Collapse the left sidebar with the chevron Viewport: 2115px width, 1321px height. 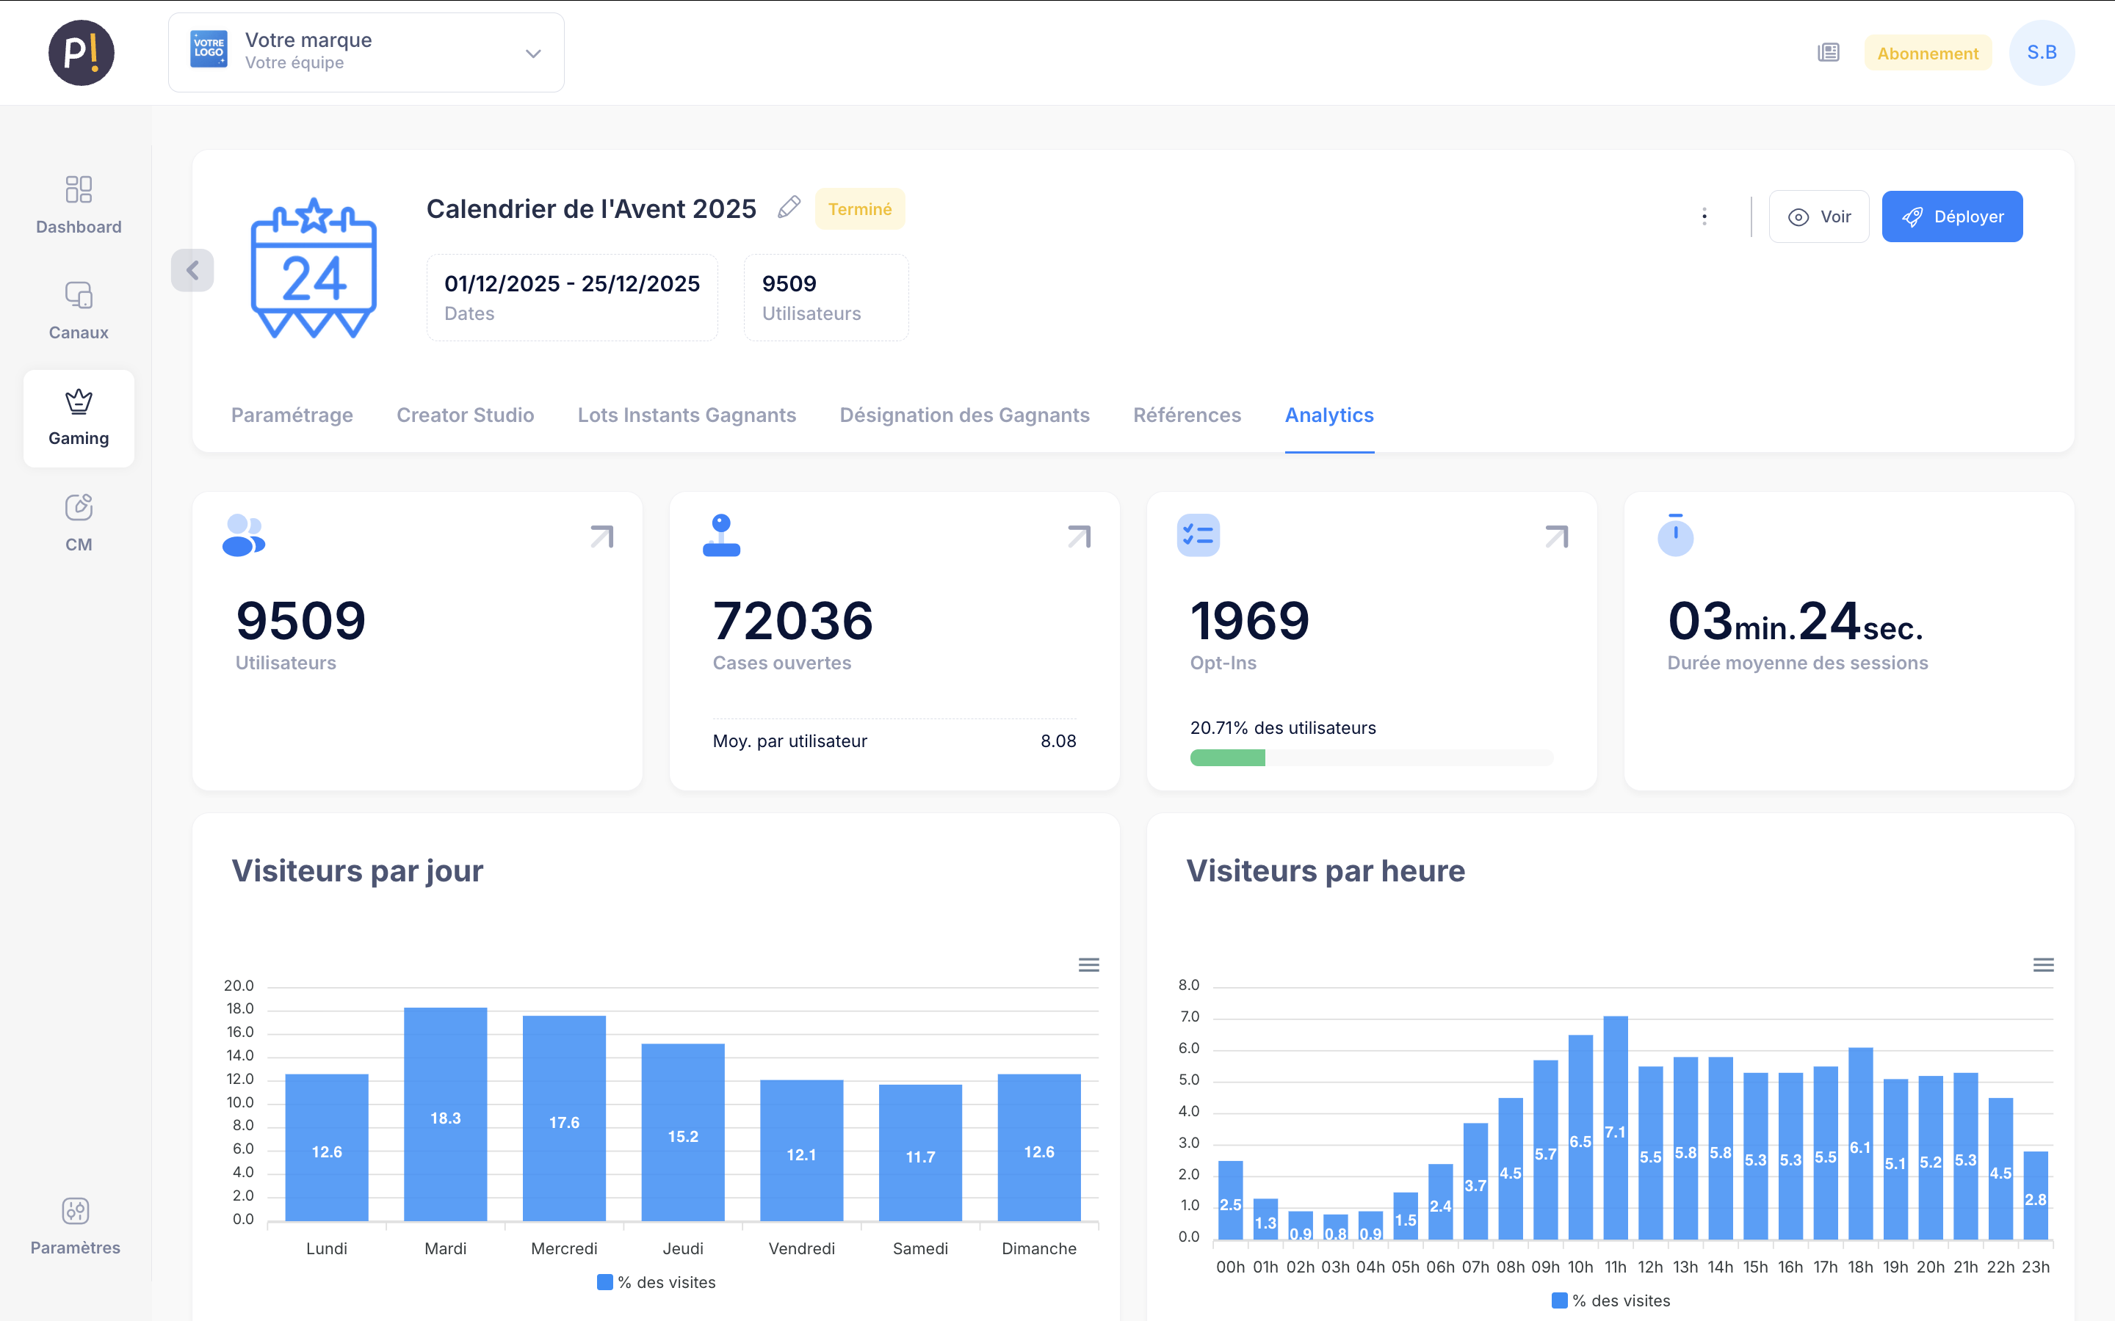(192, 270)
